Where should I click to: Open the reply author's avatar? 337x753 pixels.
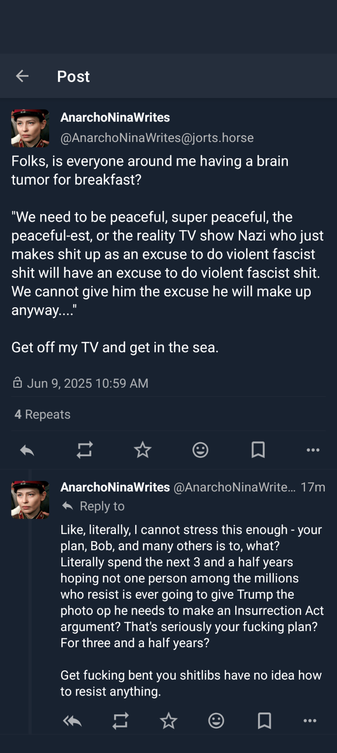(x=30, y=499)
